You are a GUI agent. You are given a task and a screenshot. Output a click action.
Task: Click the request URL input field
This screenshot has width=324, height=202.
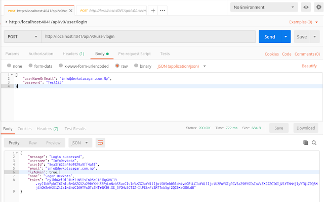click(148, 36)
